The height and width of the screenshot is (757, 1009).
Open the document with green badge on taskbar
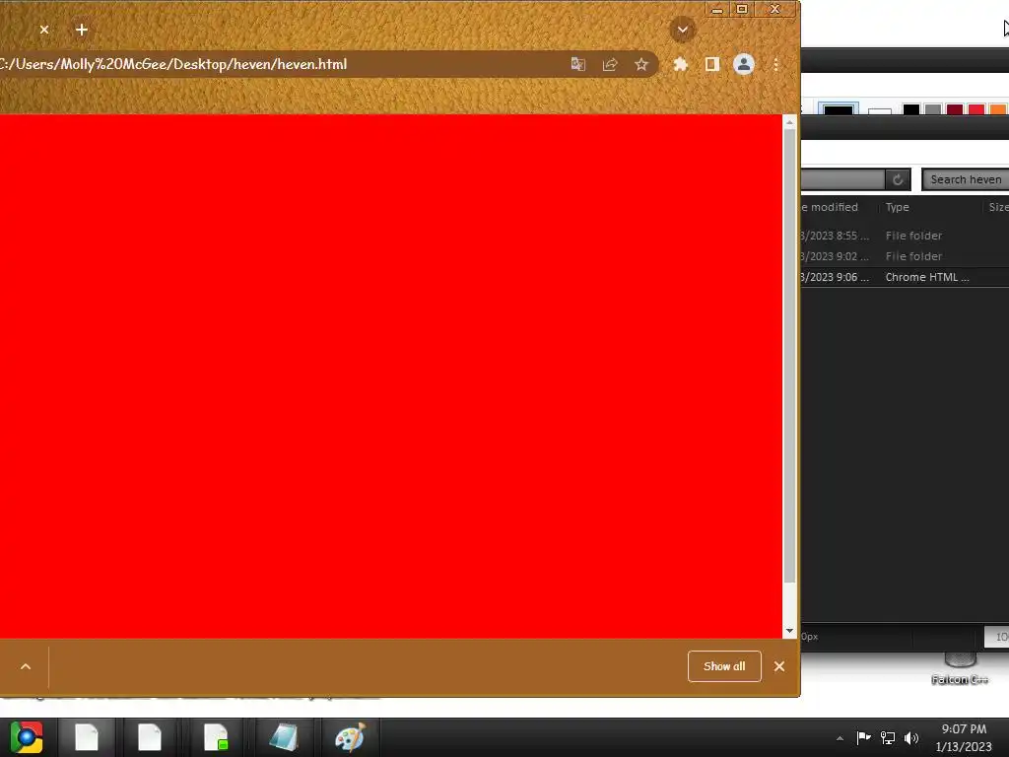coord(216,737)
